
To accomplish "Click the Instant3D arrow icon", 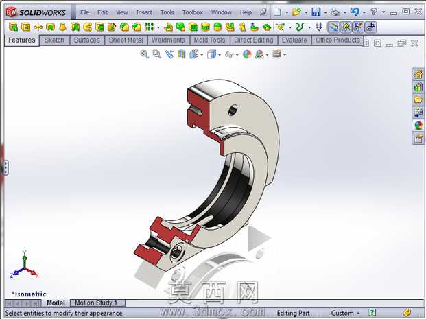I will [x=319, y=27].
